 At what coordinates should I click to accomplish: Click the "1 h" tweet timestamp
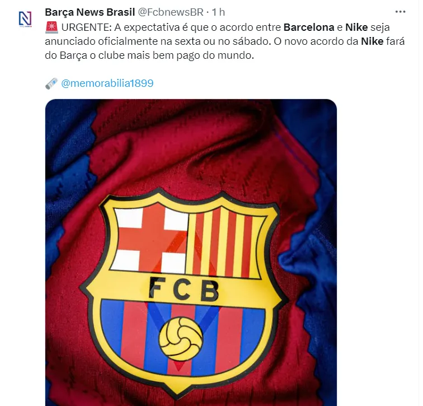point(219,12)
